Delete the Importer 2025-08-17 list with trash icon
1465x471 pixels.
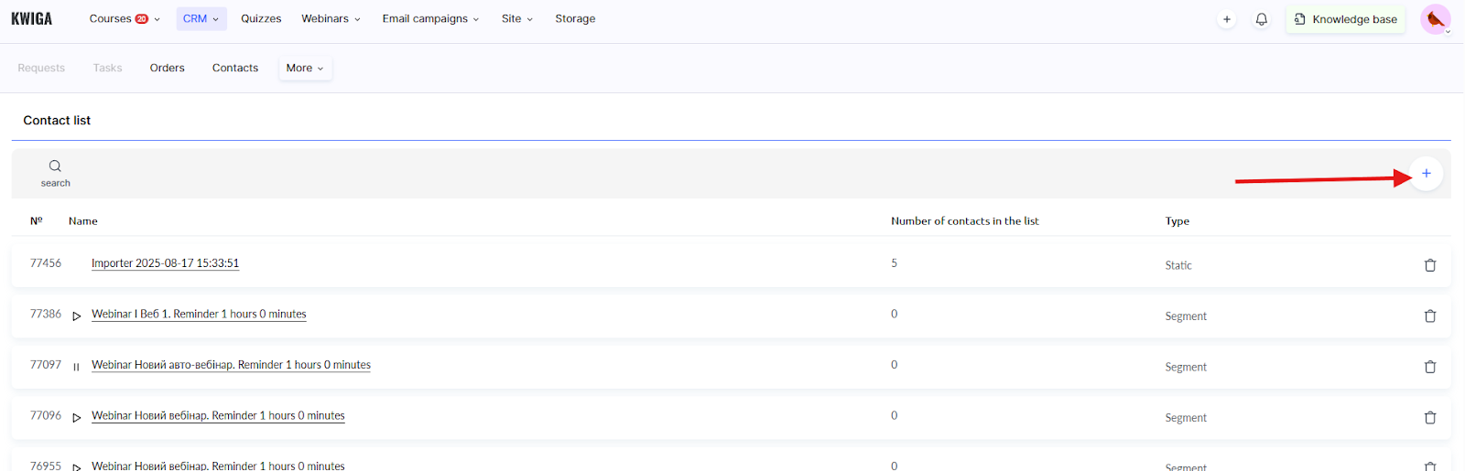[1429, 265]
